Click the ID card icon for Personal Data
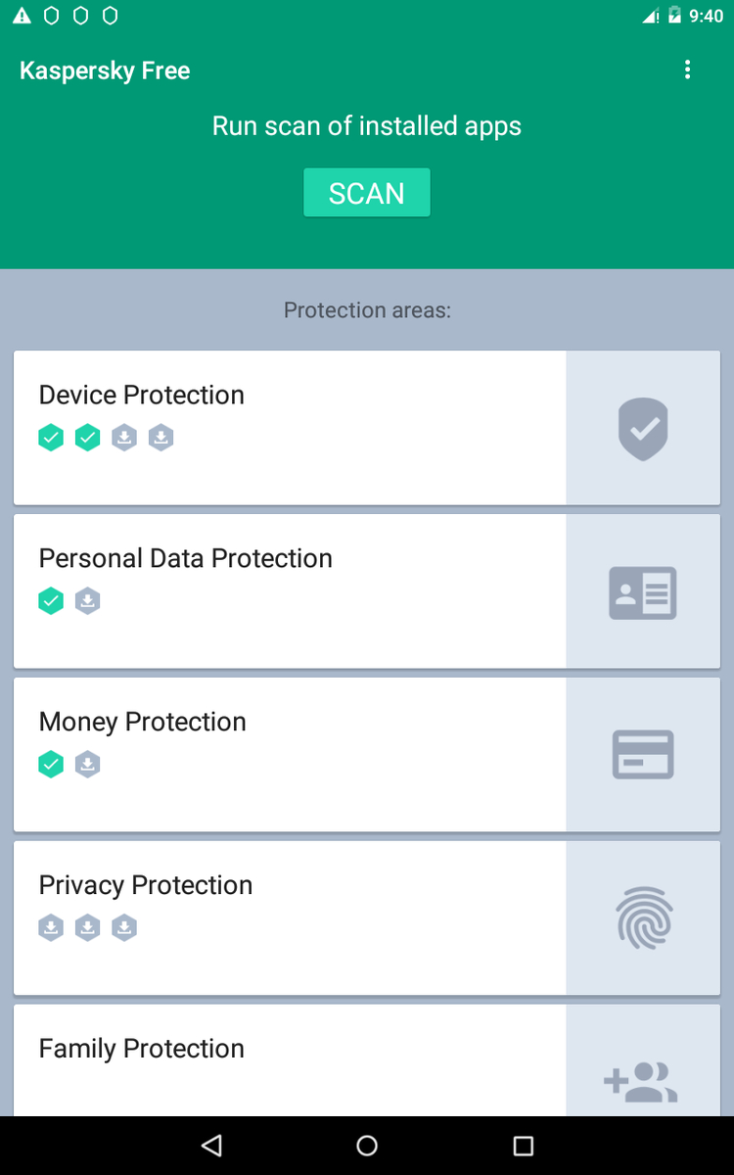734x1175 pixels. (643, 592)
